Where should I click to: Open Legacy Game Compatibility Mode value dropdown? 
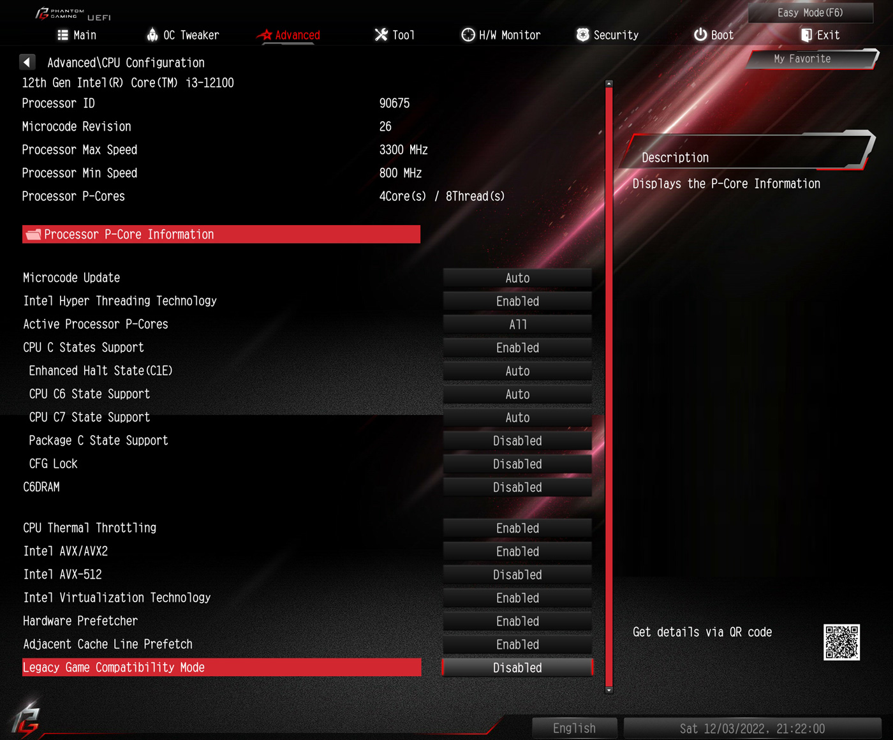pos(517,668)
